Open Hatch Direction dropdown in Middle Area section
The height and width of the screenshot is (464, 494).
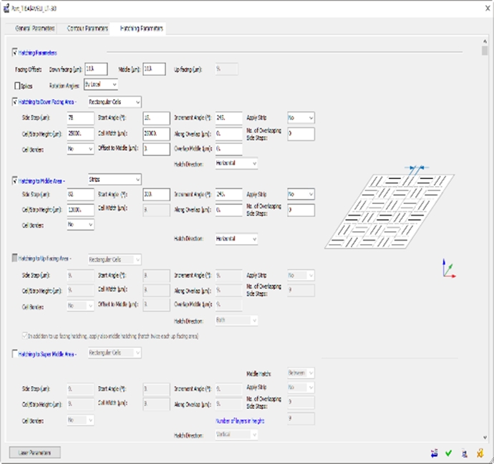[x=236, y=238]
